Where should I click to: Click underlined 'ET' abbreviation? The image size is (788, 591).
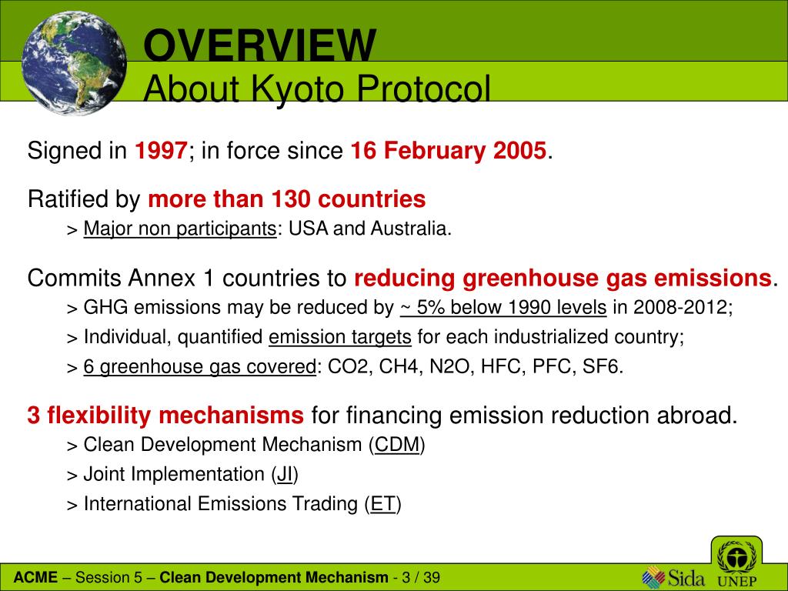(x=383, y=504)
